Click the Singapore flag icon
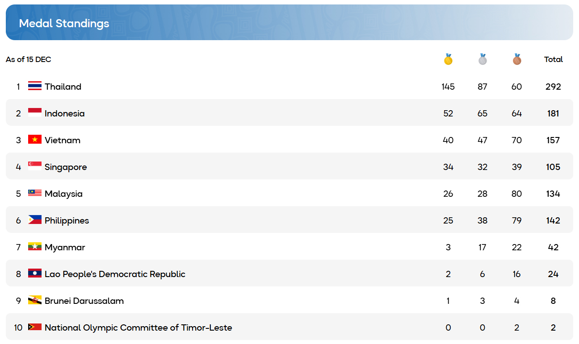579x344 pixels. [x=35, y=166]
